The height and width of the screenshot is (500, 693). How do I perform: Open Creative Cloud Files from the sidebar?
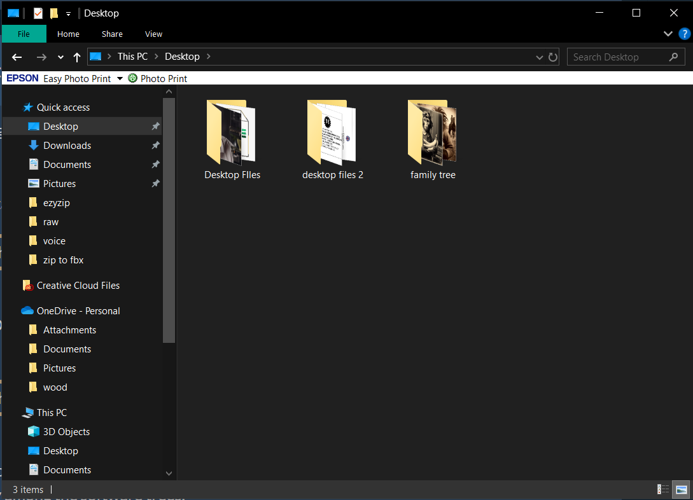tap(78, 285)
